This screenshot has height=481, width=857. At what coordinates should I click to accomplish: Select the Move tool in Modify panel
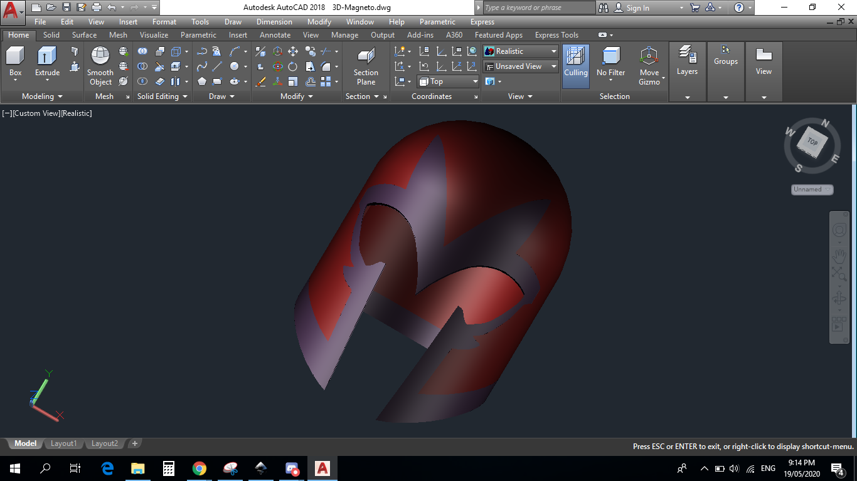[293, 51]
